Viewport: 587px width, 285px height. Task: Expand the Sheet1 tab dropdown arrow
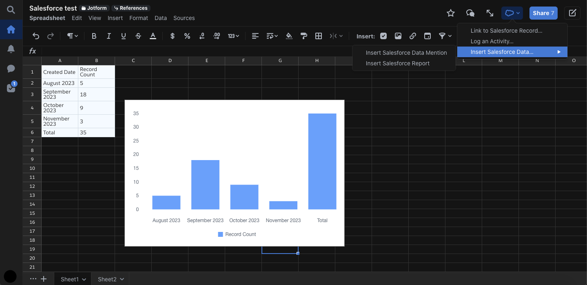84,279
